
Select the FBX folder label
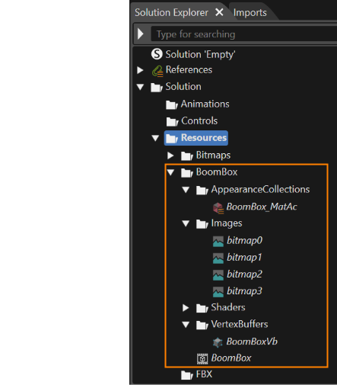(204, 374)
